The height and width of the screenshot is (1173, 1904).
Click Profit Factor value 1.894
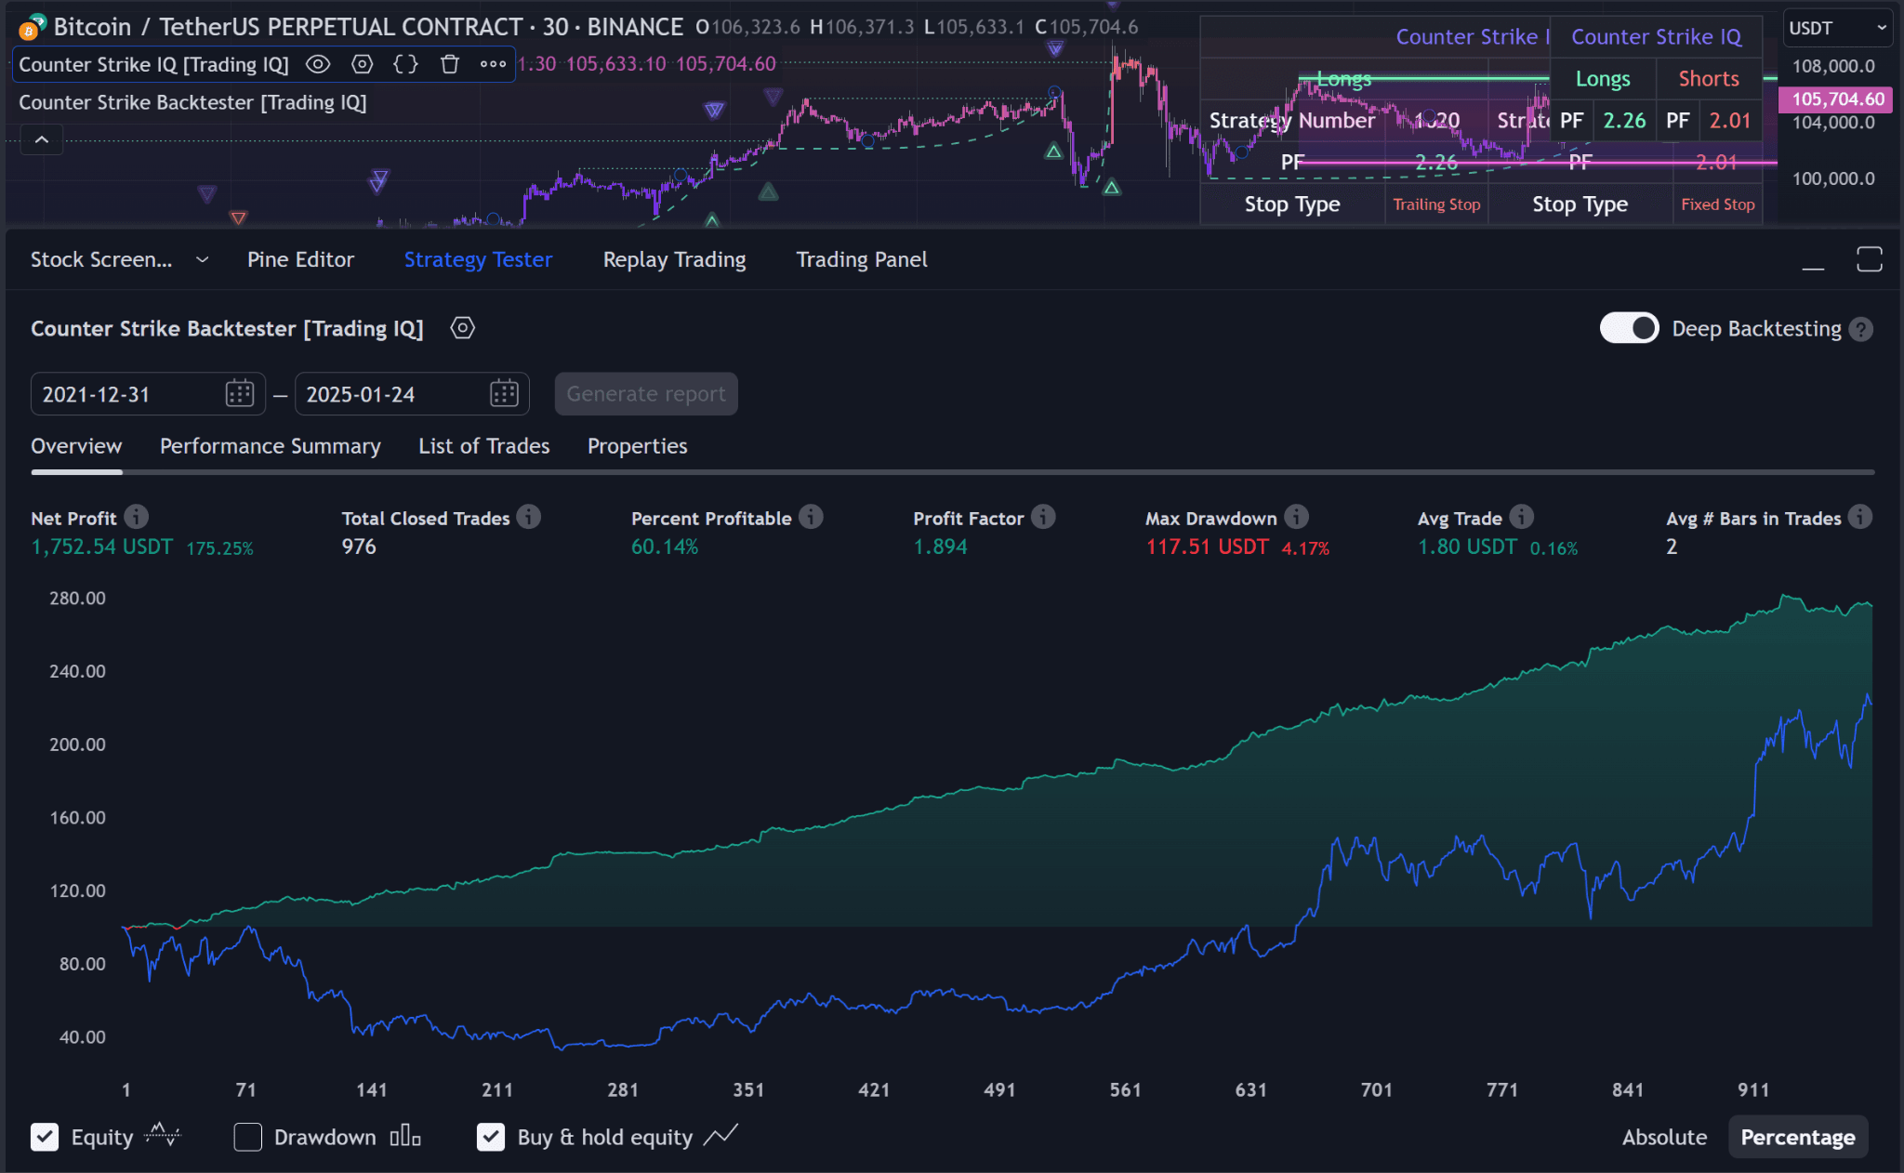[940, 547]
